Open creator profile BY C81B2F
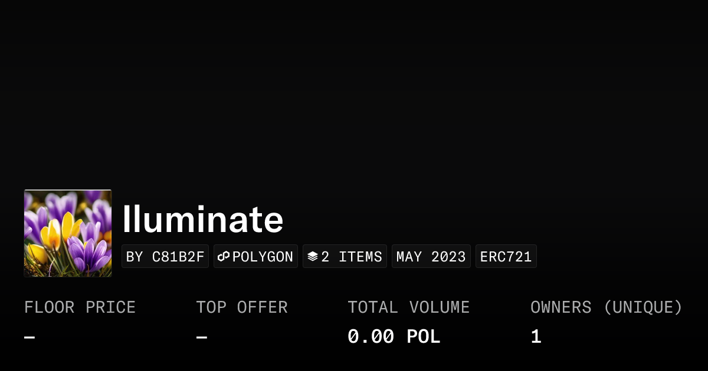Viewport: 708px width, 371px height. point(165,257)
